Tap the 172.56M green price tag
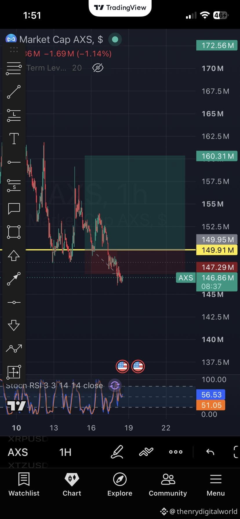Image resolution: width=240 pixels, height=519 pixels. click(x=217, y=45)
